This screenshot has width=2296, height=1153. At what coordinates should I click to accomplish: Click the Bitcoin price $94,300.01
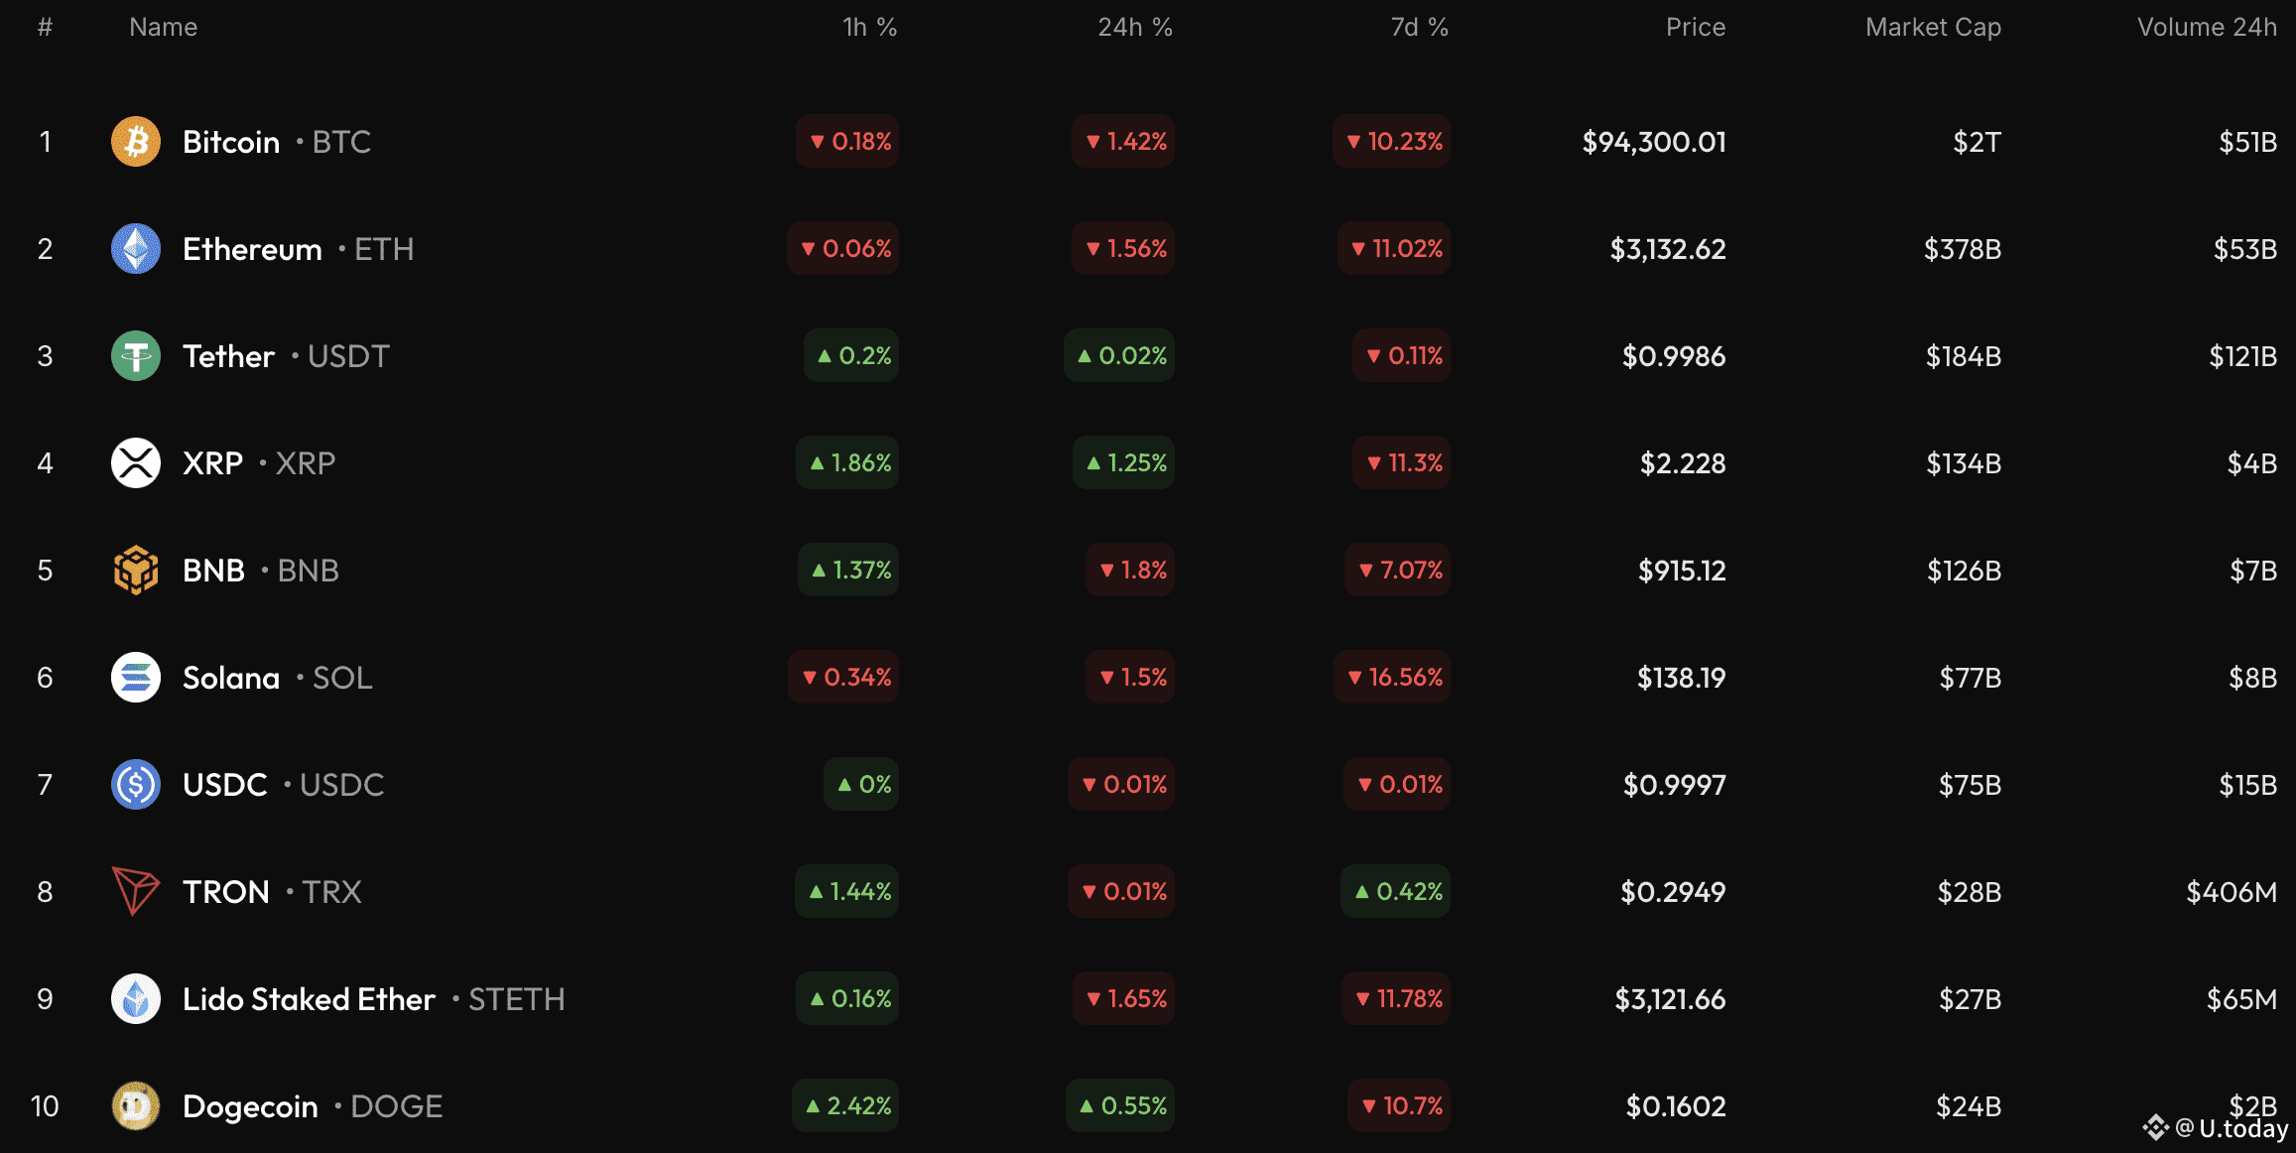point(1653,142)
